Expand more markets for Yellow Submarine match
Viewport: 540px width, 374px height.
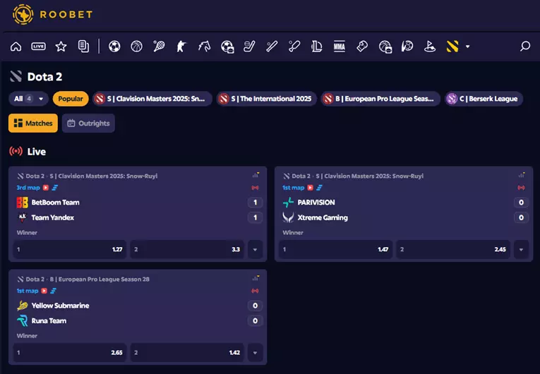(256, 352)
